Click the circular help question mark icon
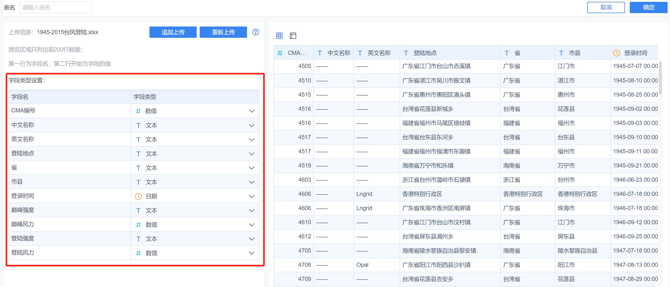The width and height of the screenshot is (670, 287). point(255,32)
